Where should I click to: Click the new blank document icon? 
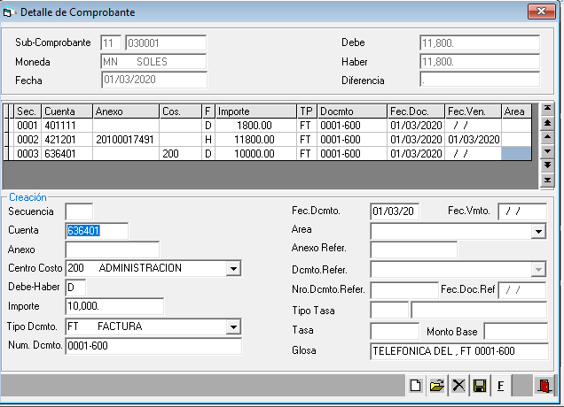pos(415,386)
